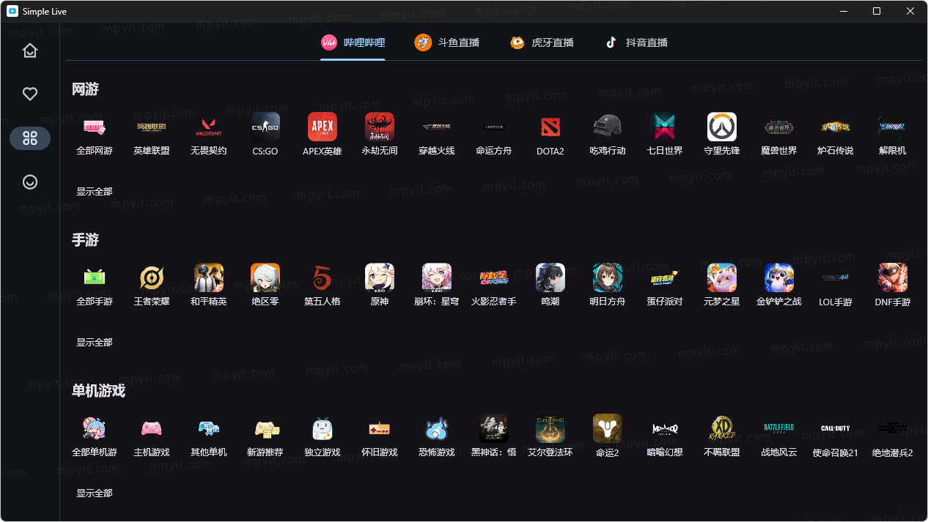Click the 单机游戏 section heading
Screen dimensions: 928x522
(x=98, y=391)
